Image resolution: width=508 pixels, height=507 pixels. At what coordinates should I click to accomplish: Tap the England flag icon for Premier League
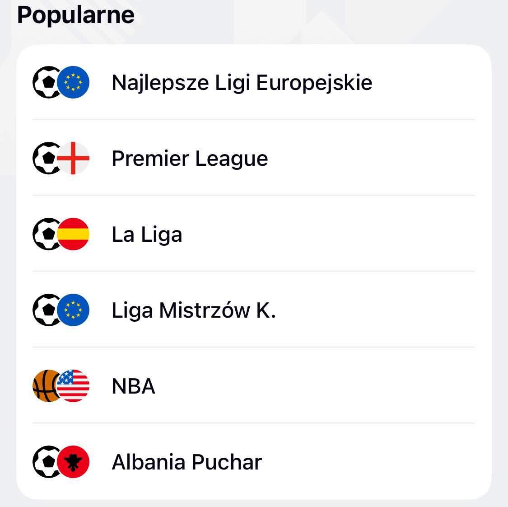[73, 158]
